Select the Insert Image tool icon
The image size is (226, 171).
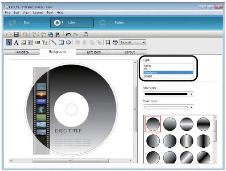pyautogui.click(x=23, y=42)
